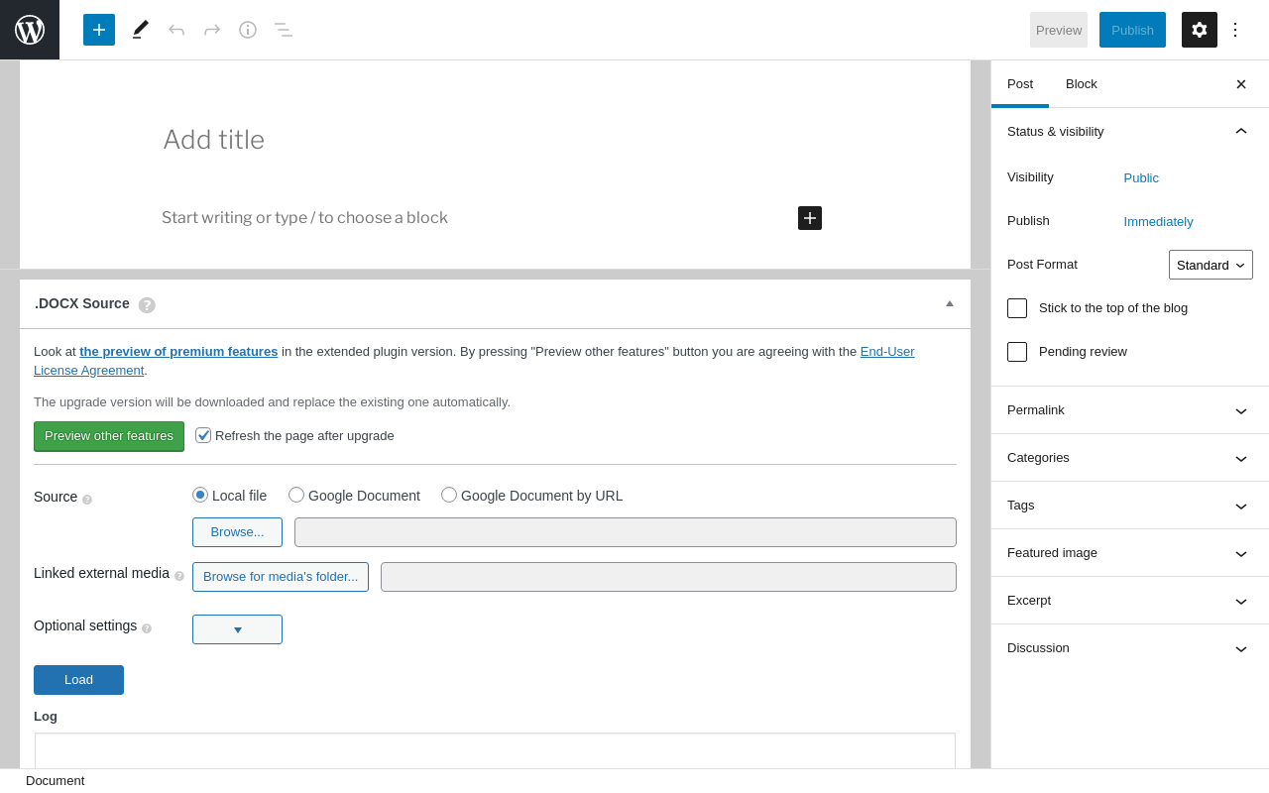Click the blue Load button
The image size is (1269, 793).
78,680
